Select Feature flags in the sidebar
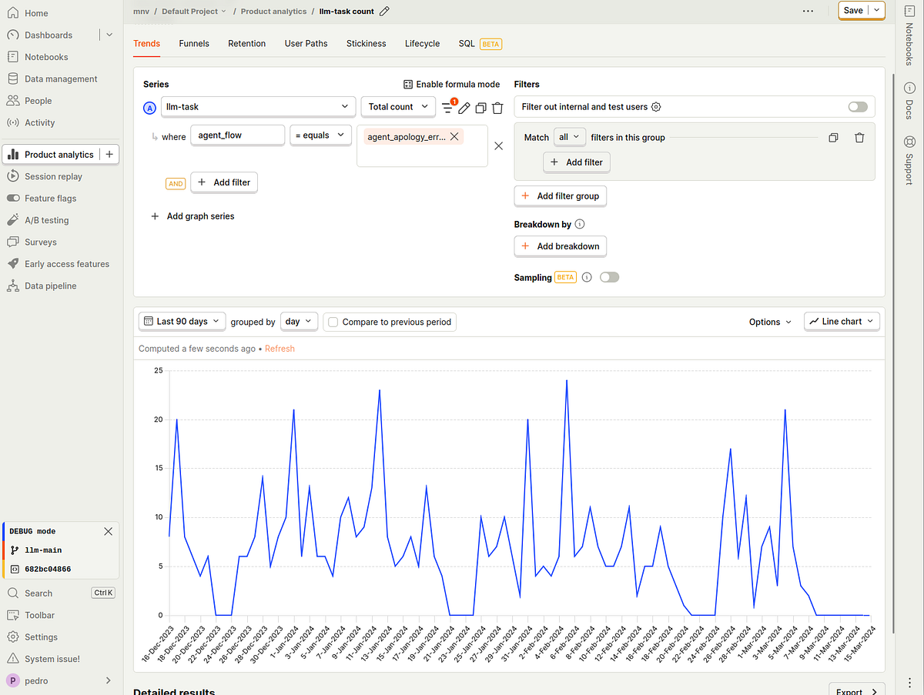Viewport: 924px width, 695px height. click(50, 198)
